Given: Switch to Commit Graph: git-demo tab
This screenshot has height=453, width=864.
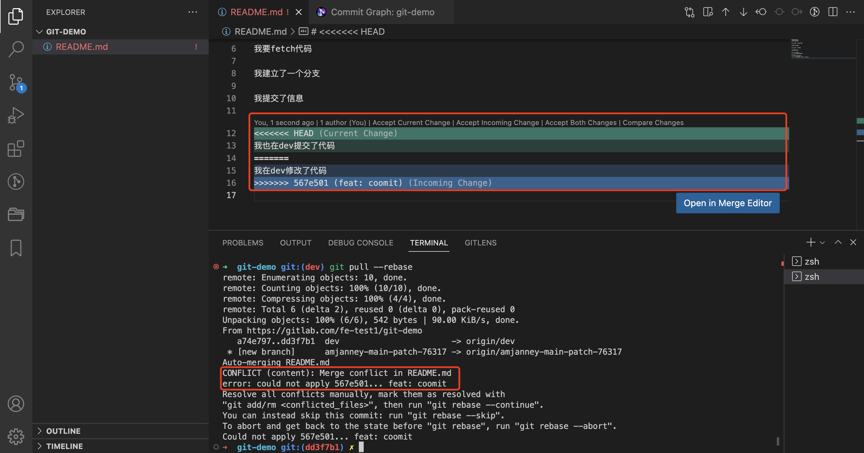Looking at the screenshot, I should point(382,12).
